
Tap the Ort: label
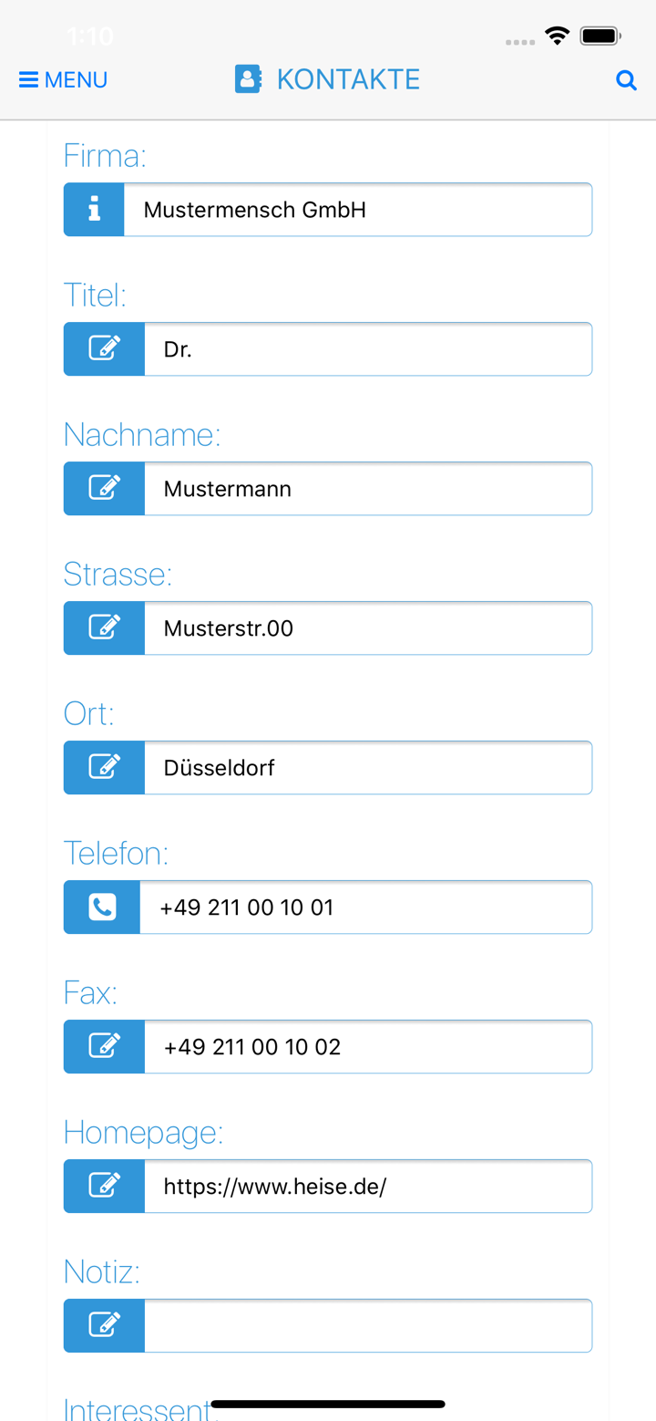[x=89, y=714]
